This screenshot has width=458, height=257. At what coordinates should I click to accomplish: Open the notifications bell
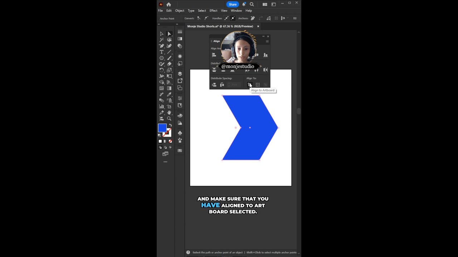[244, 4]
